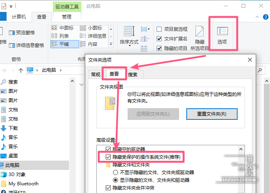Open recent locations dropdown arrow
Screen dimensions: 270x193
click(13, 70)
